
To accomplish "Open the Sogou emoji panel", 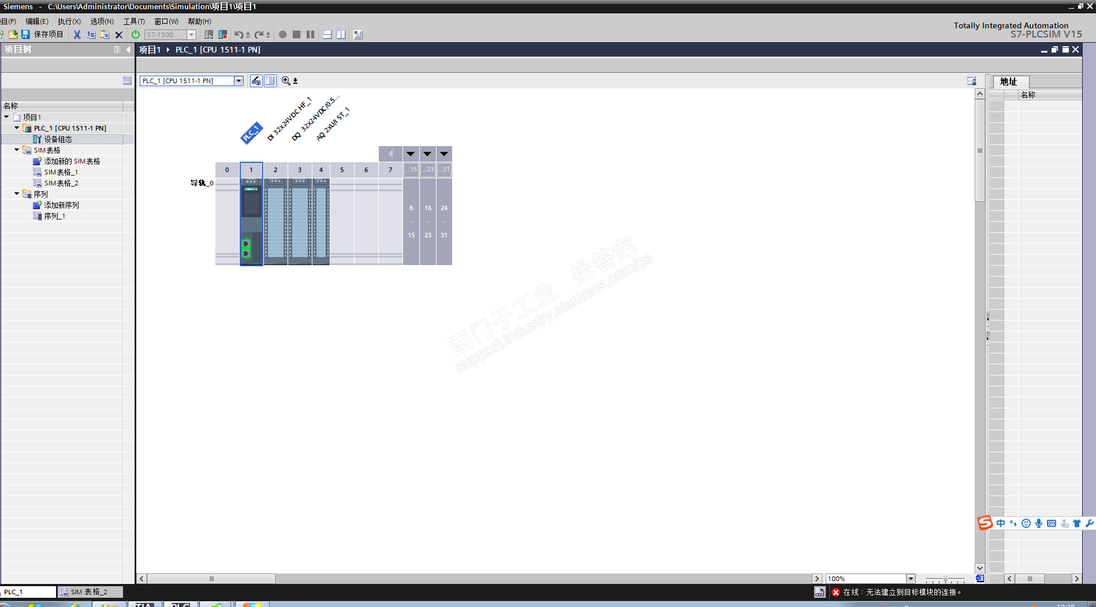I will [x=1026, y=523].
